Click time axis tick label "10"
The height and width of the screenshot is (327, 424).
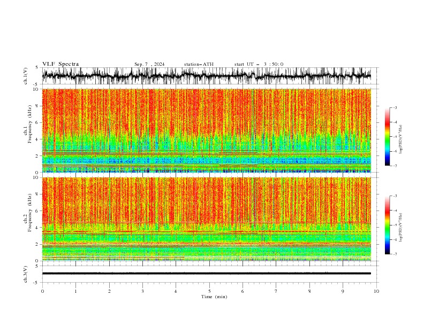coord(376,291)
